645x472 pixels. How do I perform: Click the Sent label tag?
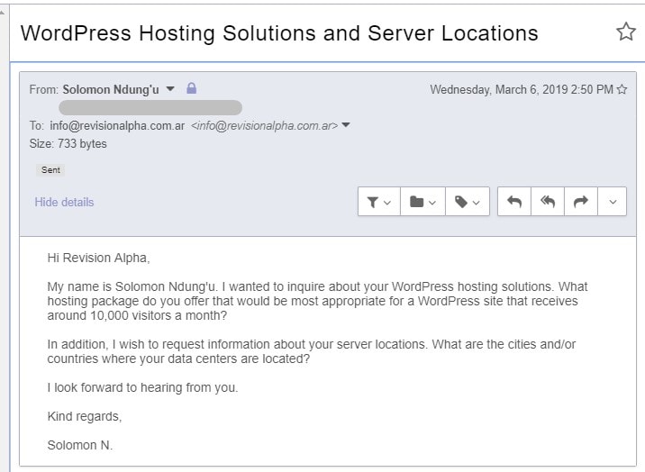50,170
